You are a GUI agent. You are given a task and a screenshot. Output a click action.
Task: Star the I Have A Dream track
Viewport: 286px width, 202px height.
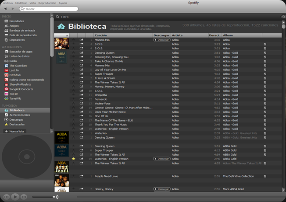tap(73, 78)
